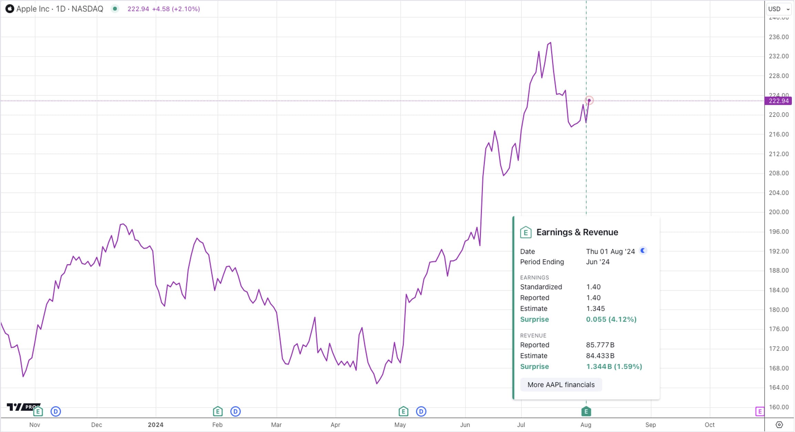Click the Apple logo icon

10,9
